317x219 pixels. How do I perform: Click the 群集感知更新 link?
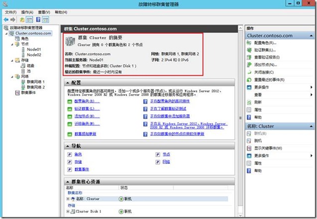coord(85,134)
